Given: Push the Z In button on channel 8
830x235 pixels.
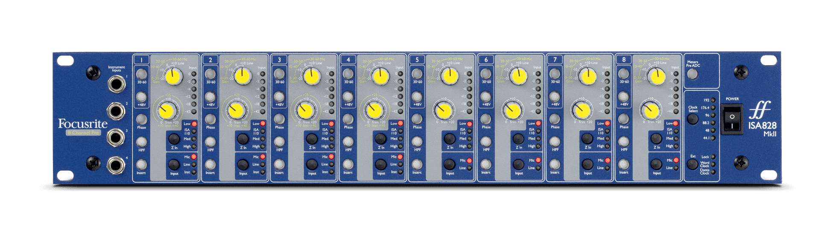Looking at the screenshot, I should tap(656, 139).
